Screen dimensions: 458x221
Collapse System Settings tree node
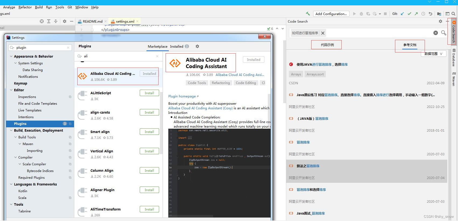[16, 63]
